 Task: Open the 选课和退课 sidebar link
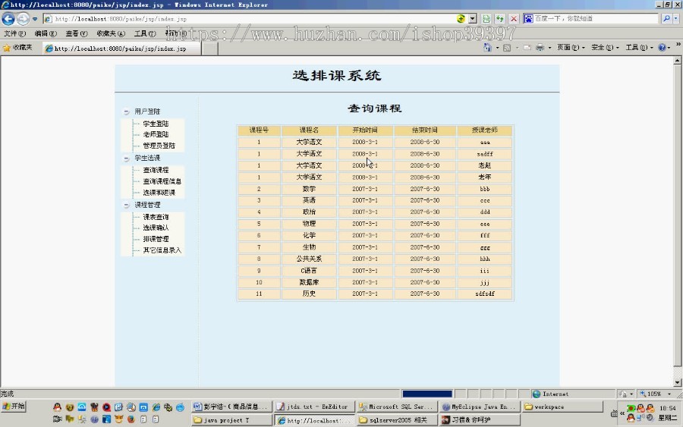[x=159, y=193]
